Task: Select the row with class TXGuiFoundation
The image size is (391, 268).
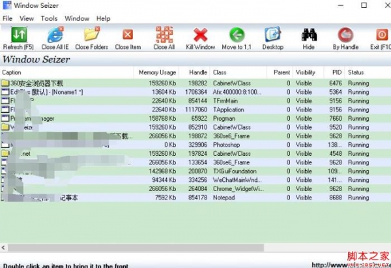Action: point(195,171)
